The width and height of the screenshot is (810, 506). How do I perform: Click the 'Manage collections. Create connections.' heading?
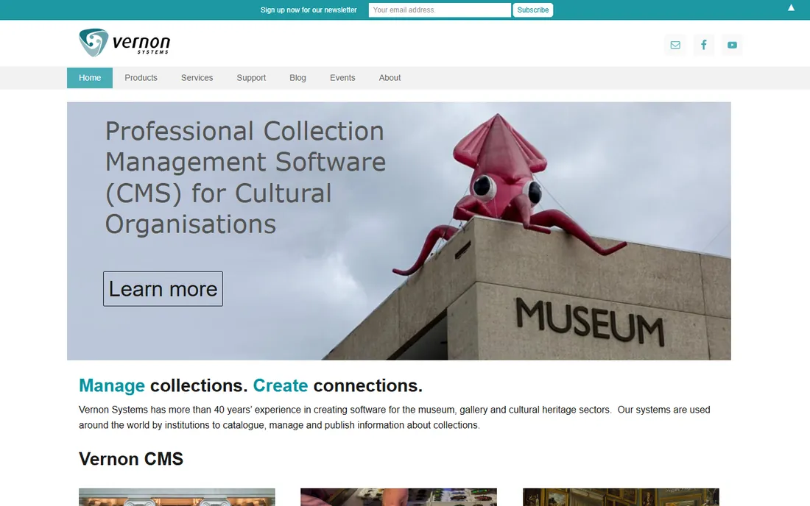point(250,385)
